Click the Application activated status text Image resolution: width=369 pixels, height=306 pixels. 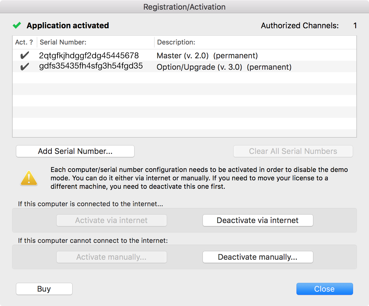pos(68,26)
